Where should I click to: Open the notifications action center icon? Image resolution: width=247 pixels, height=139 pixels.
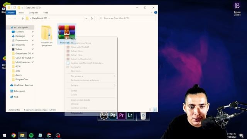(x=241, y=136)
